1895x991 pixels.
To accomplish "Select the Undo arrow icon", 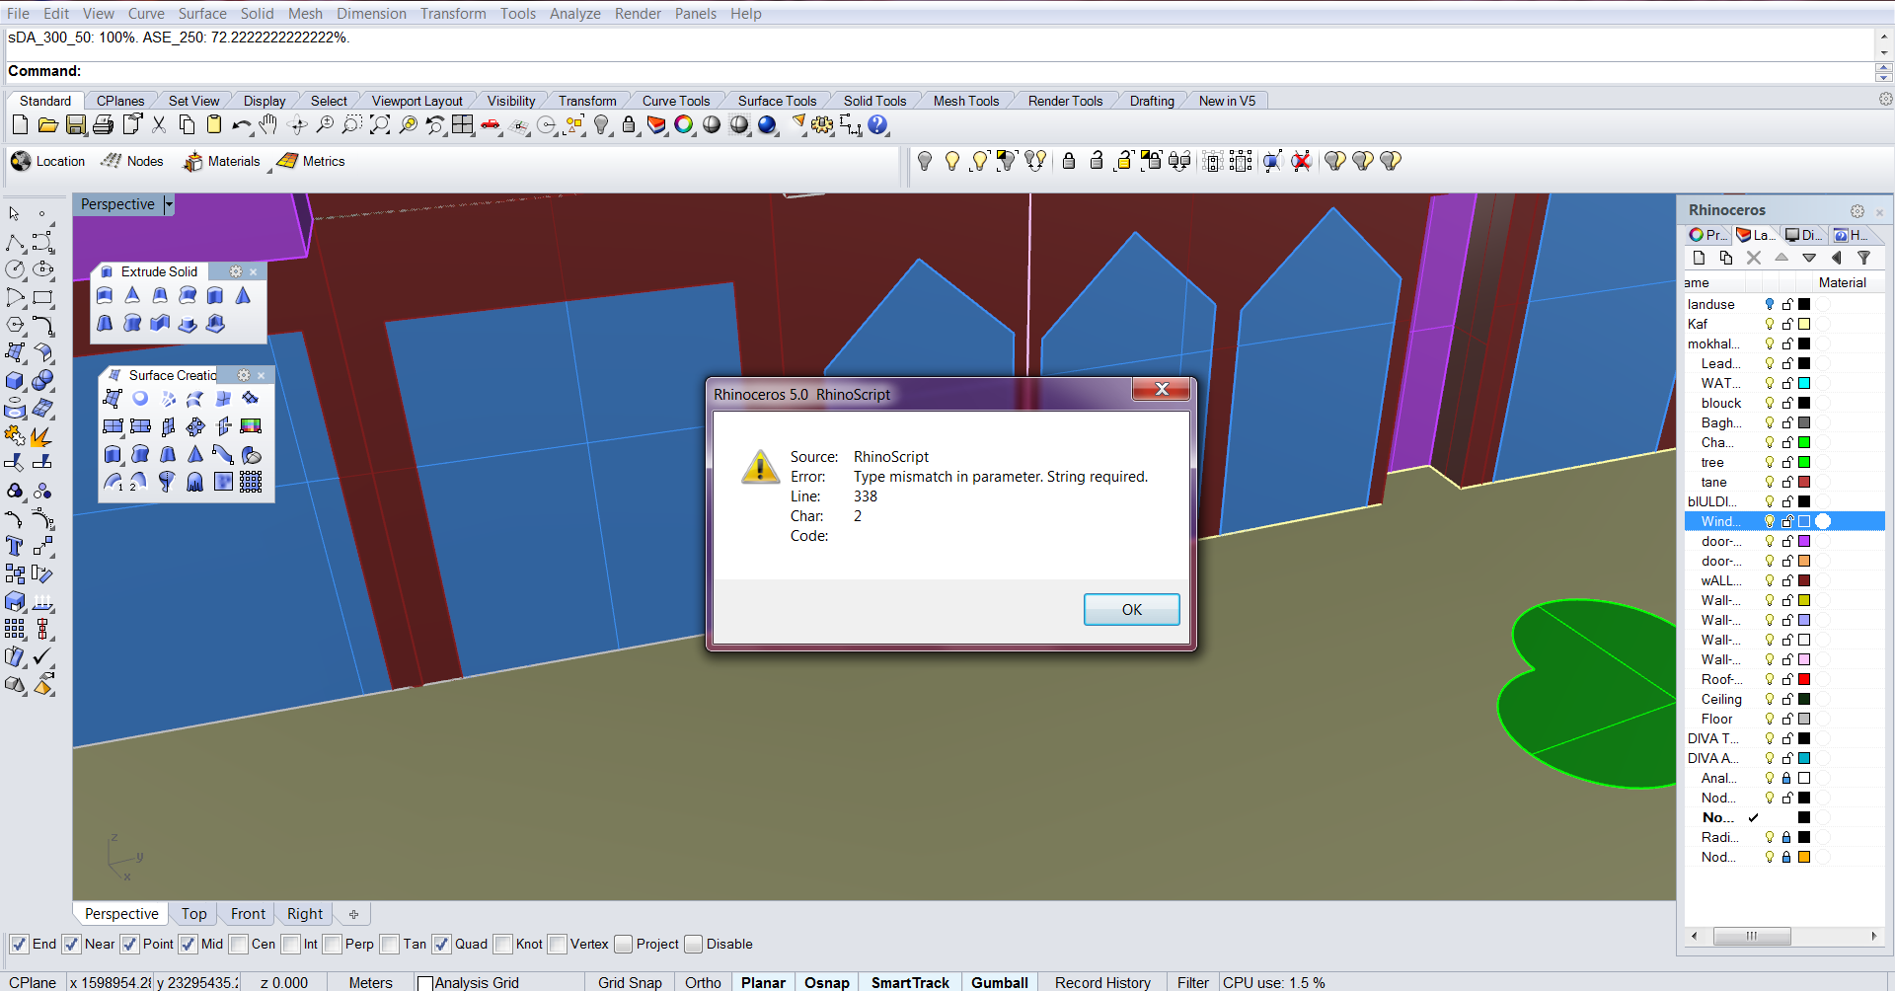I will point(241,125).
